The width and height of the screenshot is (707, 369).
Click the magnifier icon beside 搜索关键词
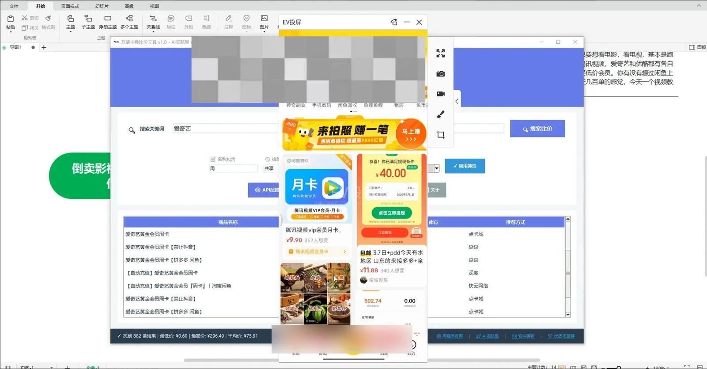click(x=132, y=130)
